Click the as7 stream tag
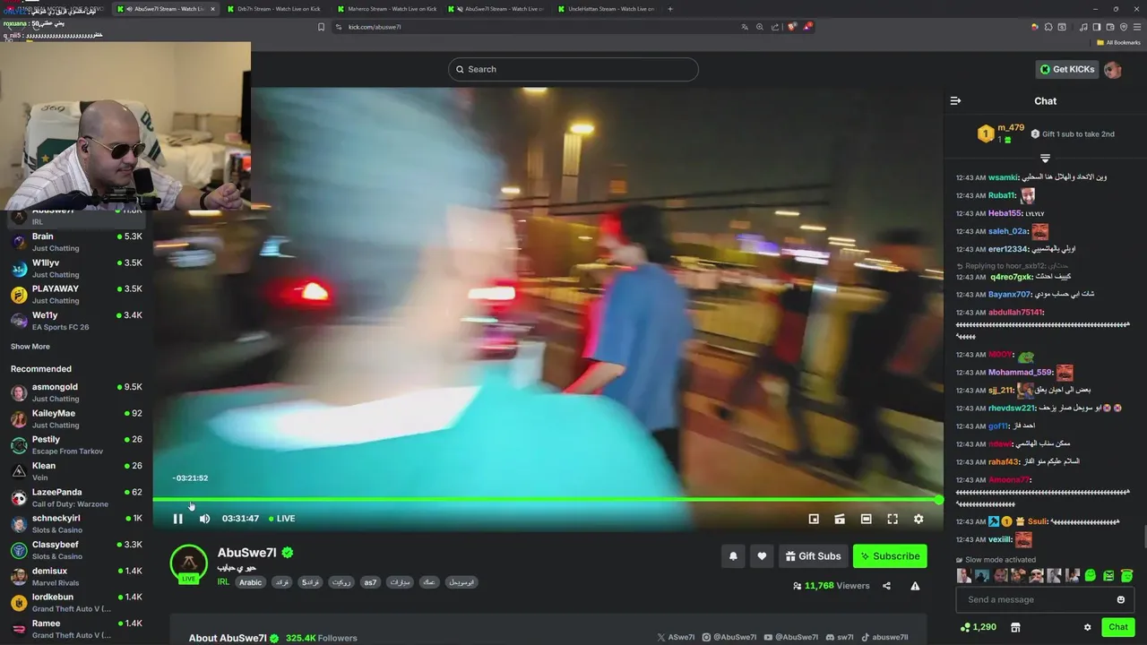The image size is (1147, 645). coord(370,582)
